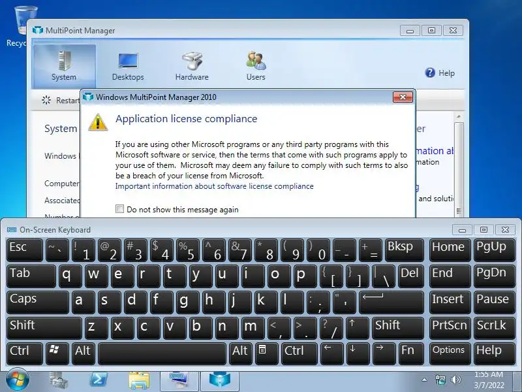Toggle the Fn key
Viewport: 522px width, 392px height.
point(411,353)
